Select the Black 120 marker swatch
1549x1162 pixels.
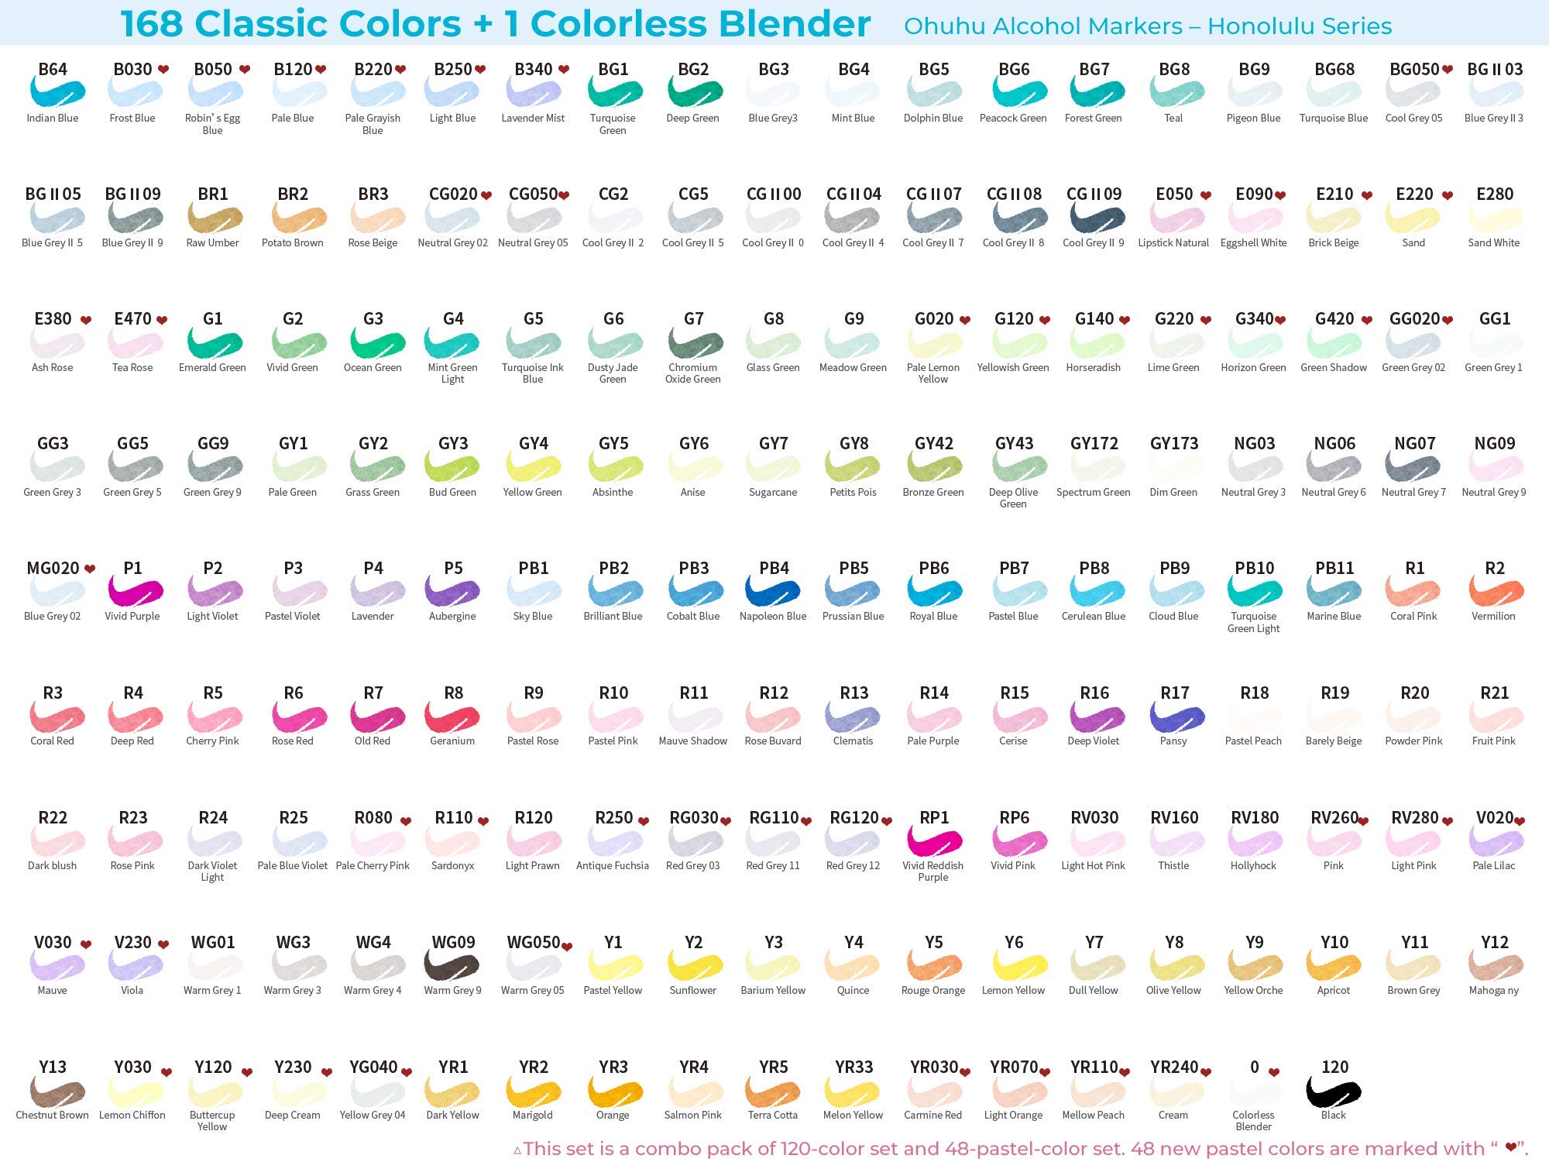[x=1333, y=1091]
